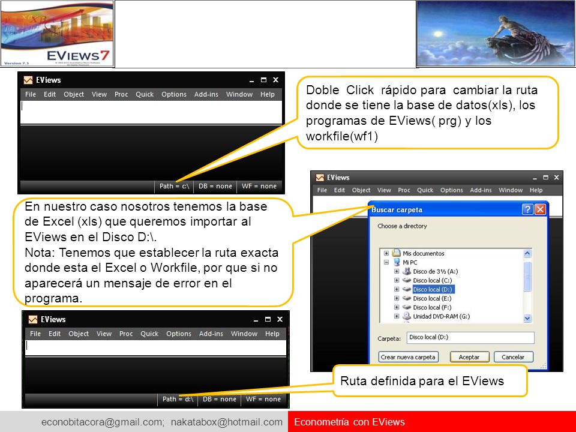Expand Disco local (F:) node
The width and height of the screenshot is (576, 432).
coord(397,307)
